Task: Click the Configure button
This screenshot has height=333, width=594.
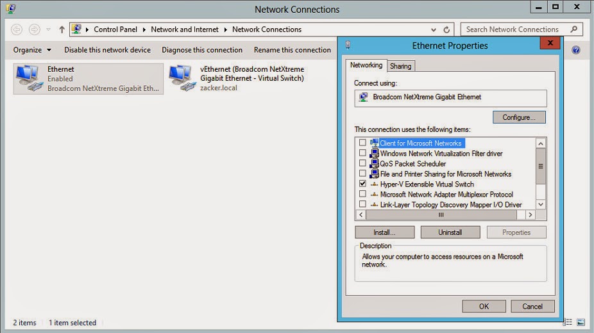Action: 519,117
